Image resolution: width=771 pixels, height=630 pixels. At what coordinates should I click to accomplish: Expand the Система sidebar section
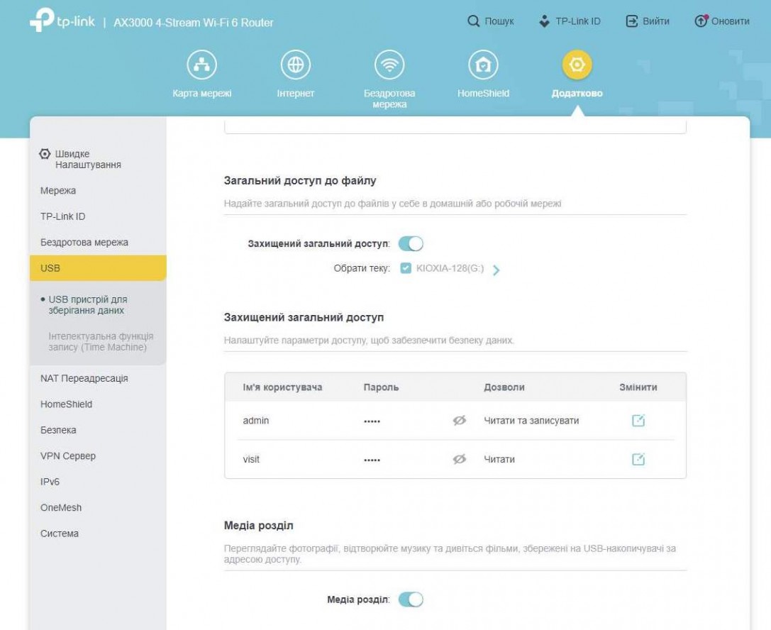60,534
